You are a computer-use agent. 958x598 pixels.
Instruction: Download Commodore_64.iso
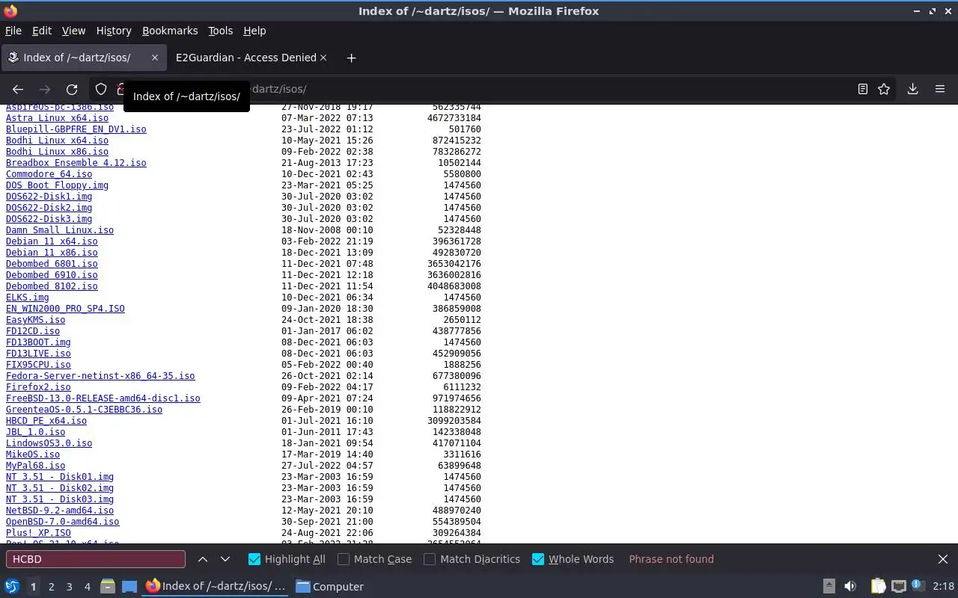[49, 174]
